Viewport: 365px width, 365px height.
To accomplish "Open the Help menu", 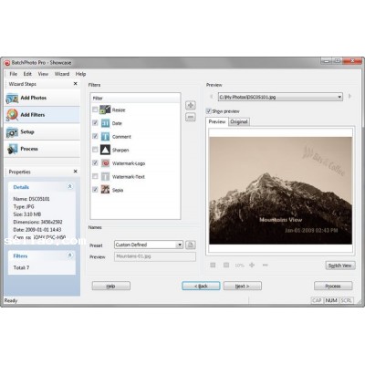I will click(80, 74).
